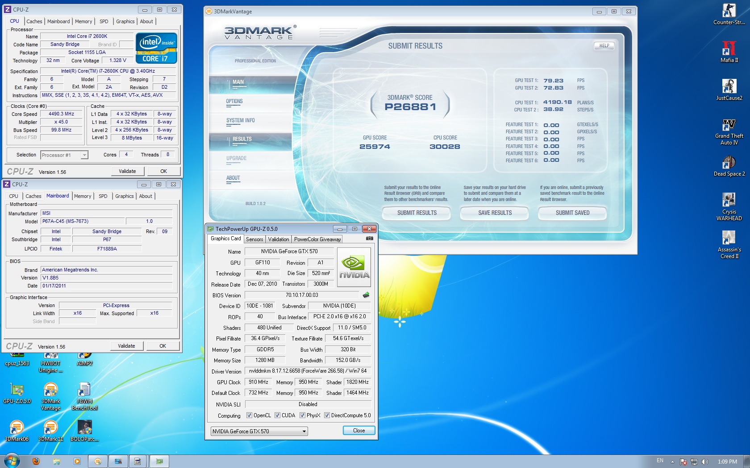Select the GPU-Z.0.5.0 desktop icon
750x468 pixels.
(x=17, y=393)
